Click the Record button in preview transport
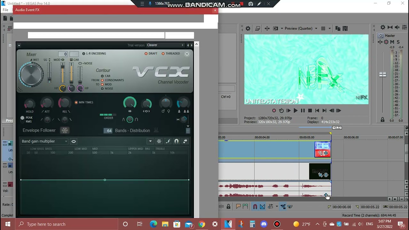The height and width of the screenshot is (230, 409). tap(274, 111)
